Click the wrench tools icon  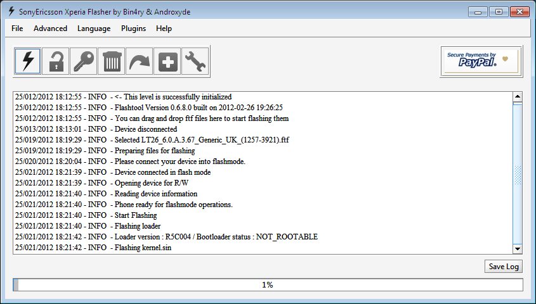195,61
